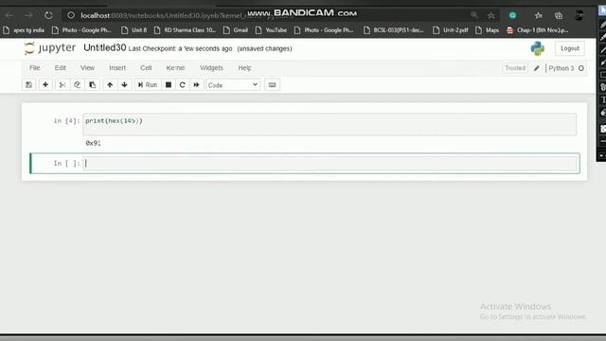Open the YouTube bookmark
This screenshot has height=341, width=606.
[x=272, y=30]
